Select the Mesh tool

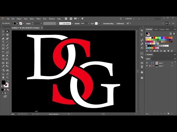[x=3, y=63]
